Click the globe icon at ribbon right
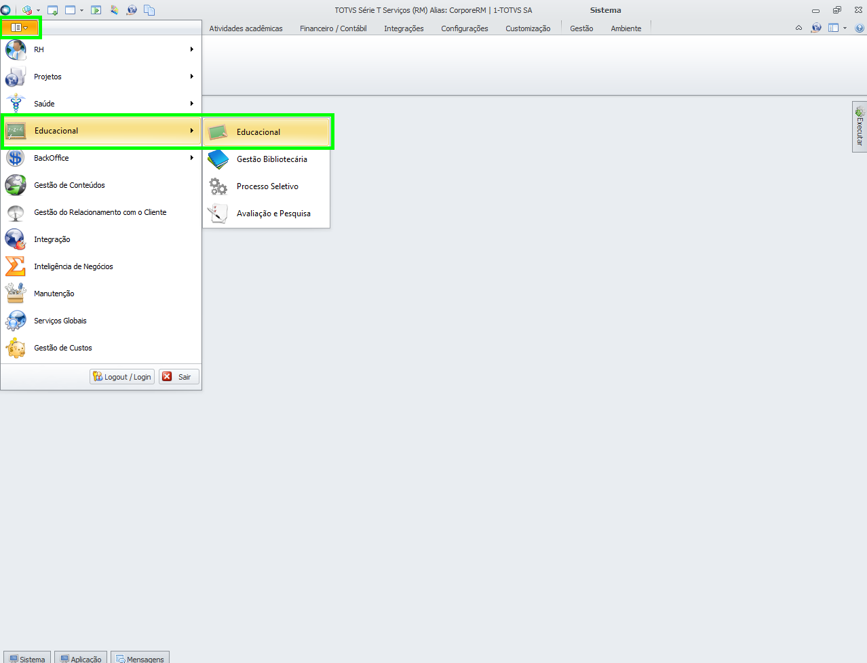This screenshot has width=867, height=663. tap(816, 28)
